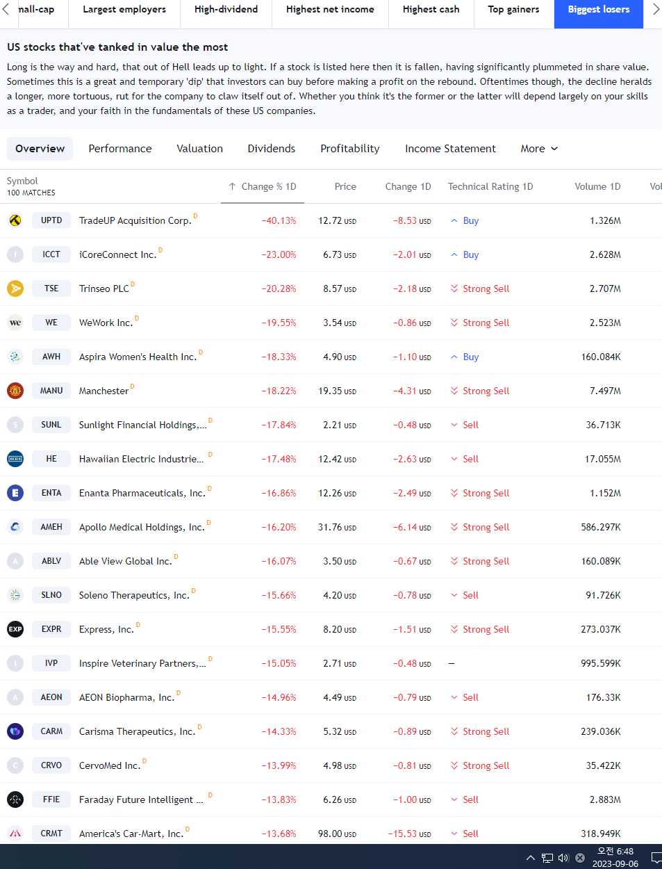
Task: Click the TradeUP Acquisition Corp. logo icon
Action: click(15, 220)
